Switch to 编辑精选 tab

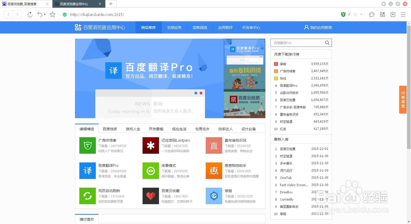pos(87,128)
